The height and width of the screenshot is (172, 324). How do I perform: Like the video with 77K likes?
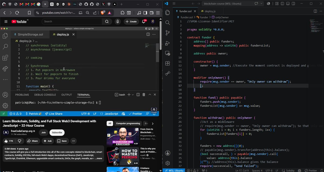coord(8,141)
